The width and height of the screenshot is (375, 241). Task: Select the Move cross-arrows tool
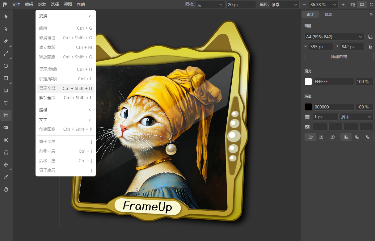pos(6,165)
